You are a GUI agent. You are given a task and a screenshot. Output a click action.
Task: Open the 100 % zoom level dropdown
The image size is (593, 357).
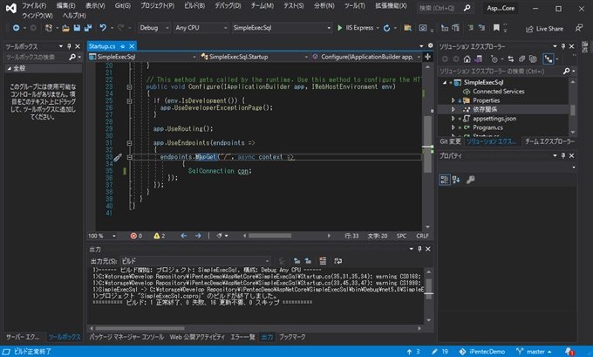coord(102,236)
